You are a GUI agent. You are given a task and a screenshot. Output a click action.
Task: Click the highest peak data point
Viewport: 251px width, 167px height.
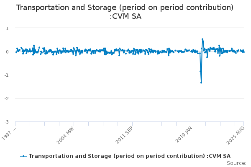[202, 39]
